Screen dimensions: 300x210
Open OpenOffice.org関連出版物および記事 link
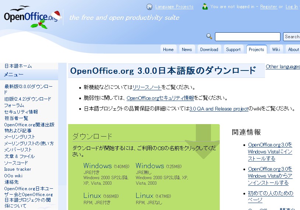click(29, 127)
